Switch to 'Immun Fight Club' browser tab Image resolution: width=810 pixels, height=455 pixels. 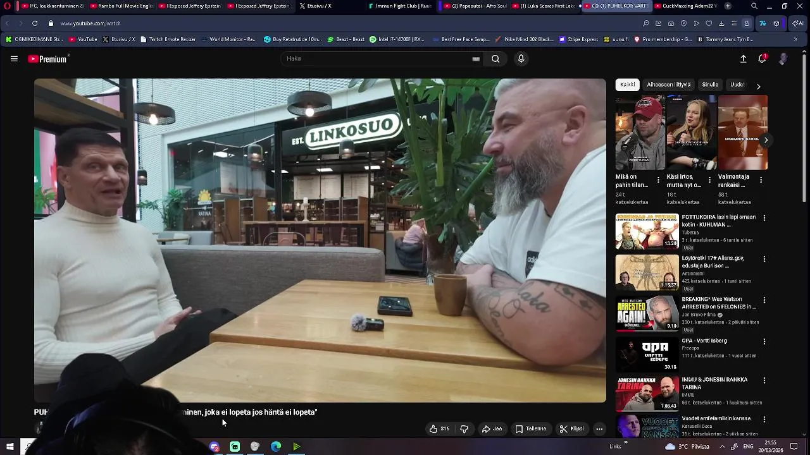click(x=399, y=6)
